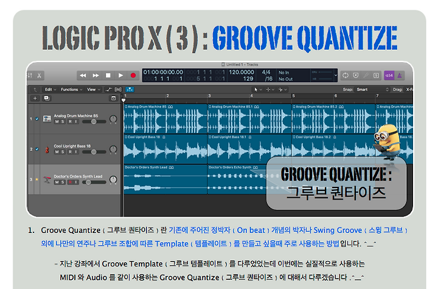Enable input monitoring on Cool Upright Bass 18

point(76,151)
